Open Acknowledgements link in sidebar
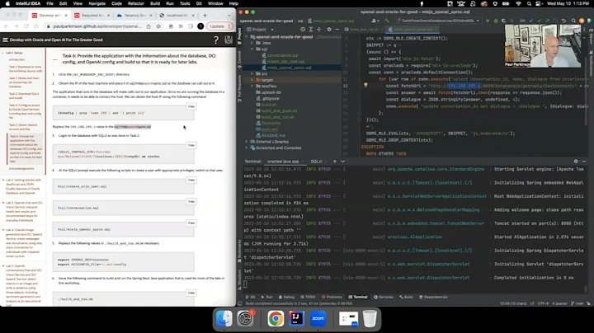 (x=21, y=168)
